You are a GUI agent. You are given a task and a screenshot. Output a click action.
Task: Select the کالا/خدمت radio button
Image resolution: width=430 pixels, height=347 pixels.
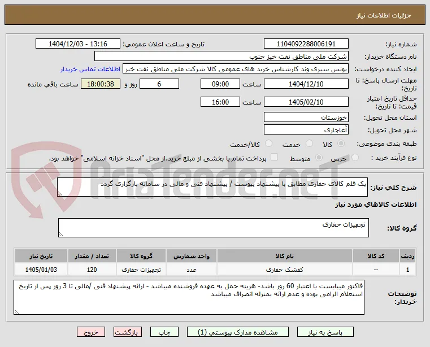pyautogui.click(x=269, y=143)
